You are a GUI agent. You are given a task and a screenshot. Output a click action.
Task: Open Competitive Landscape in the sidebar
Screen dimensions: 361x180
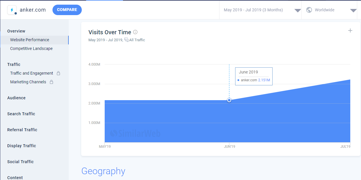(31, 48)
